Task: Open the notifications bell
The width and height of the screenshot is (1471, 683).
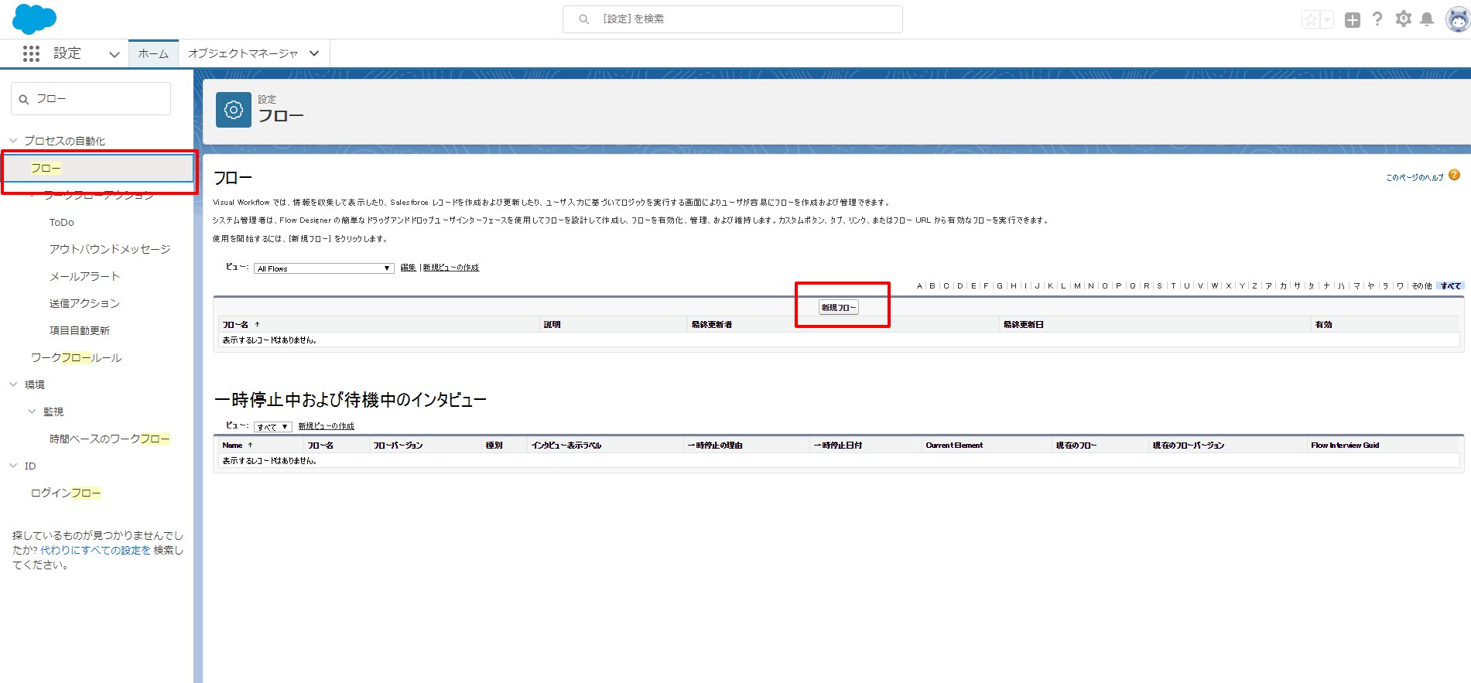Action: (1427, 19)
